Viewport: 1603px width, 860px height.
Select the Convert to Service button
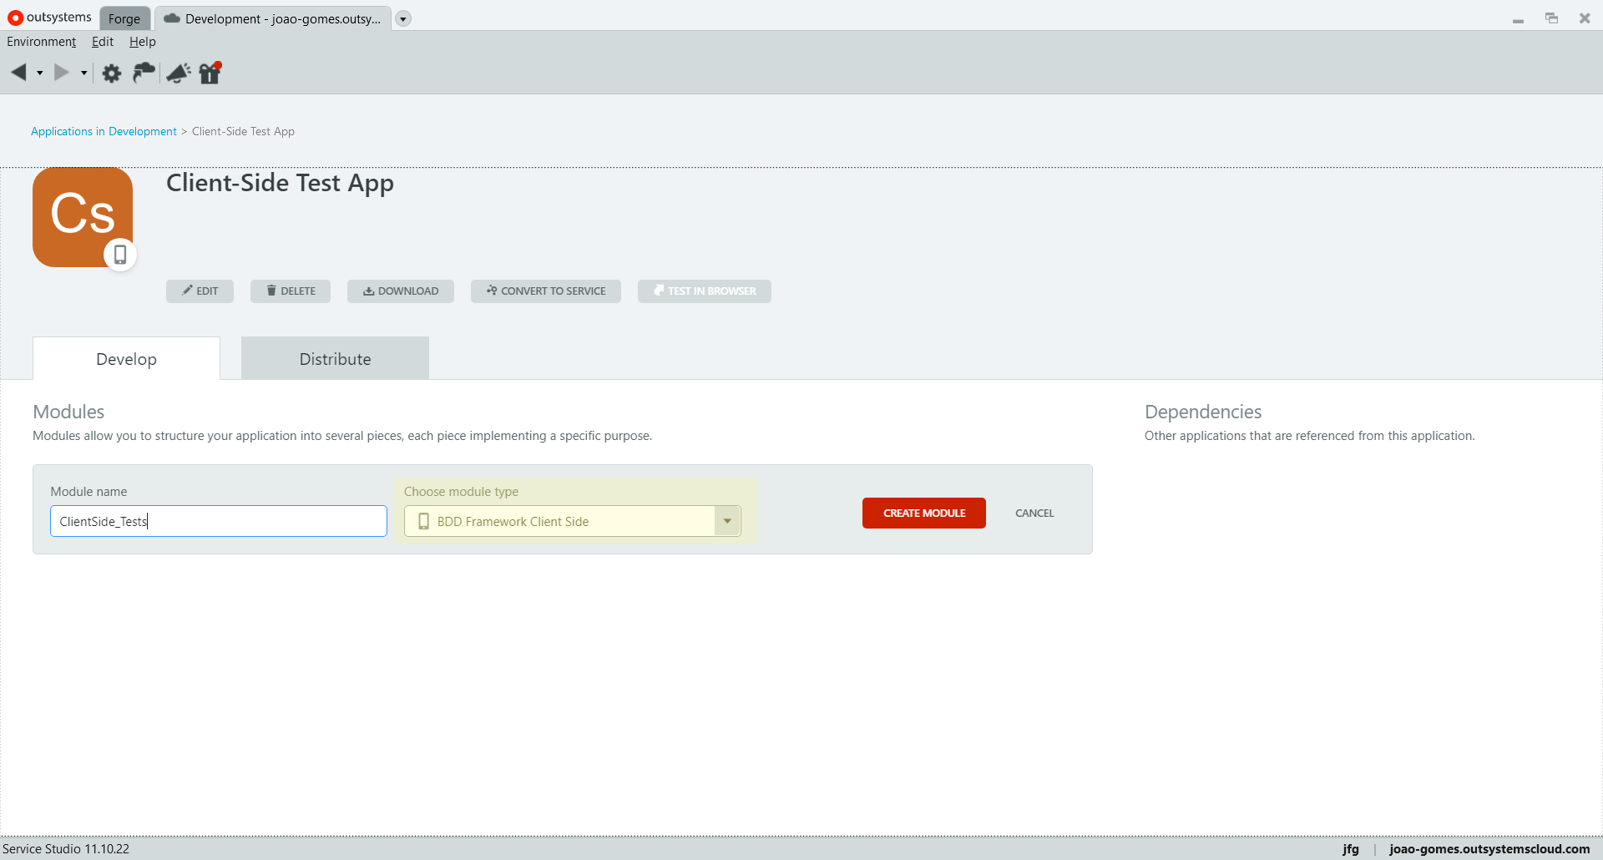545,291
